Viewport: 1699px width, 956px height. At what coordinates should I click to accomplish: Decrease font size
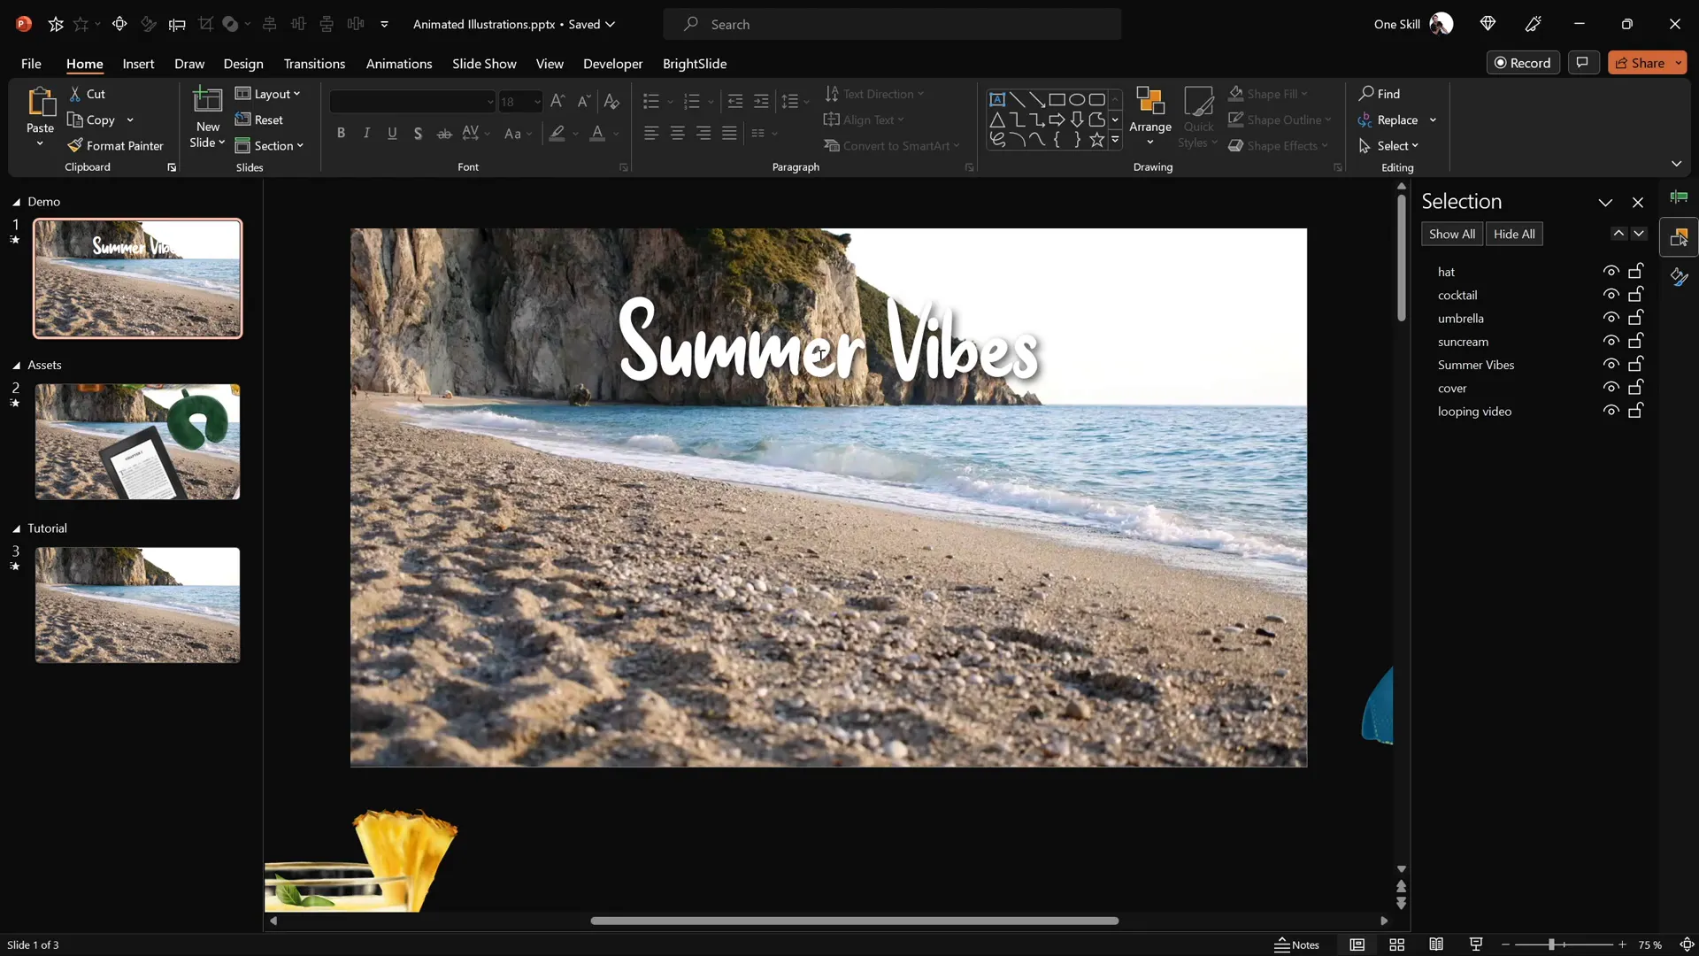(583, 101)
